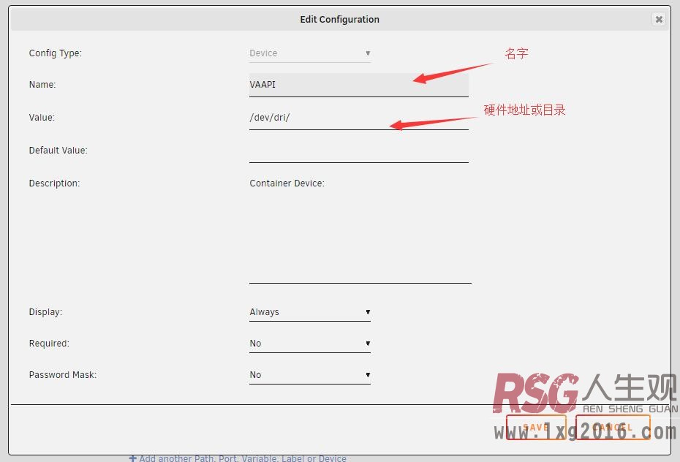Open the Required dropdown set to No
680x462 pixels.
coord(309,344)
